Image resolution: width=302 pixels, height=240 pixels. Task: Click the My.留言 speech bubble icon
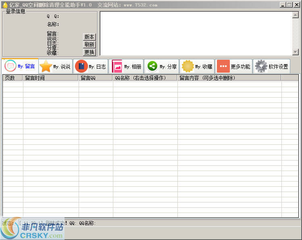10,66
